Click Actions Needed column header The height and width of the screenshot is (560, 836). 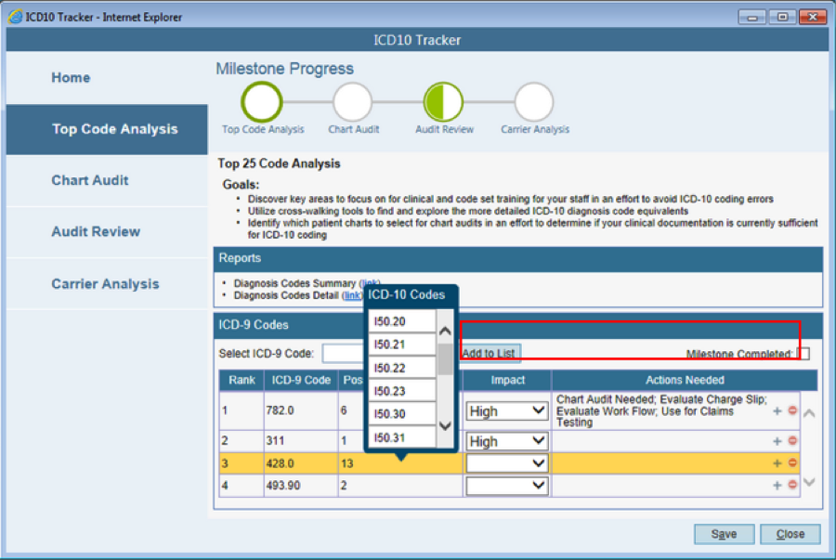click(x=685, y=381)
